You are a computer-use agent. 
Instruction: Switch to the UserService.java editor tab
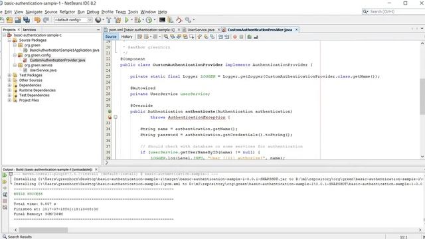(201, 30)
